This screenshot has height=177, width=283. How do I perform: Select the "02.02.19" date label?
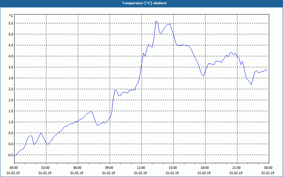(x=268, y=173)
